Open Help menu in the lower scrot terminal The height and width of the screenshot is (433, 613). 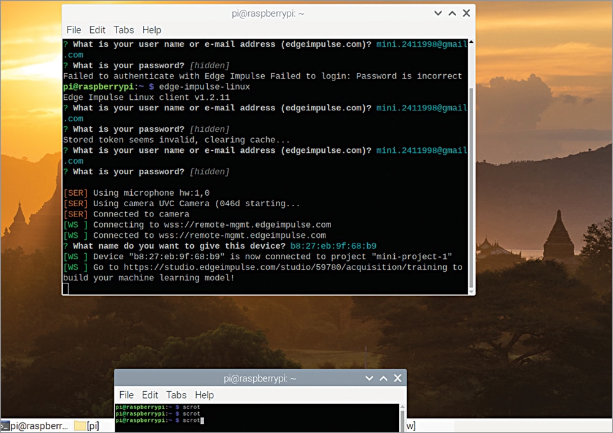coord(204,395)
